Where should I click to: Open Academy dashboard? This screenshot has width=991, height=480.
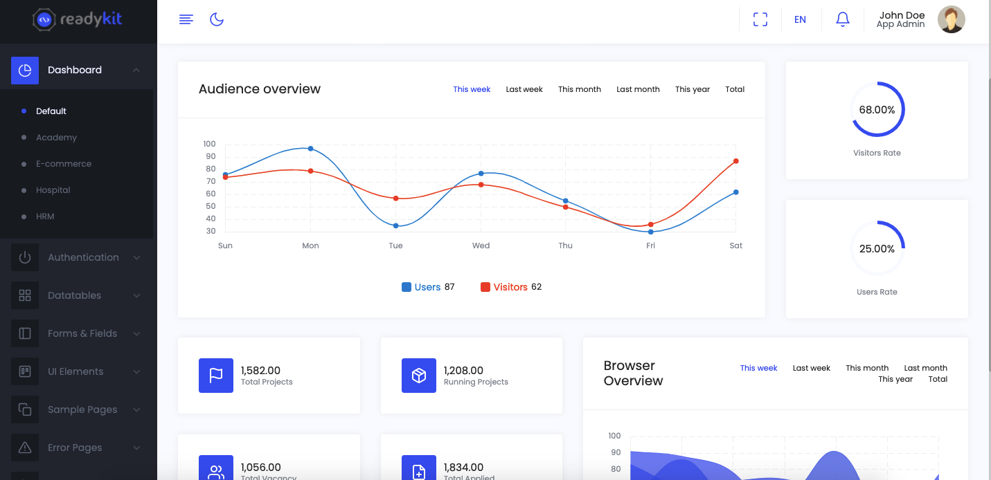pyautogui.click(x=56, y=137)
